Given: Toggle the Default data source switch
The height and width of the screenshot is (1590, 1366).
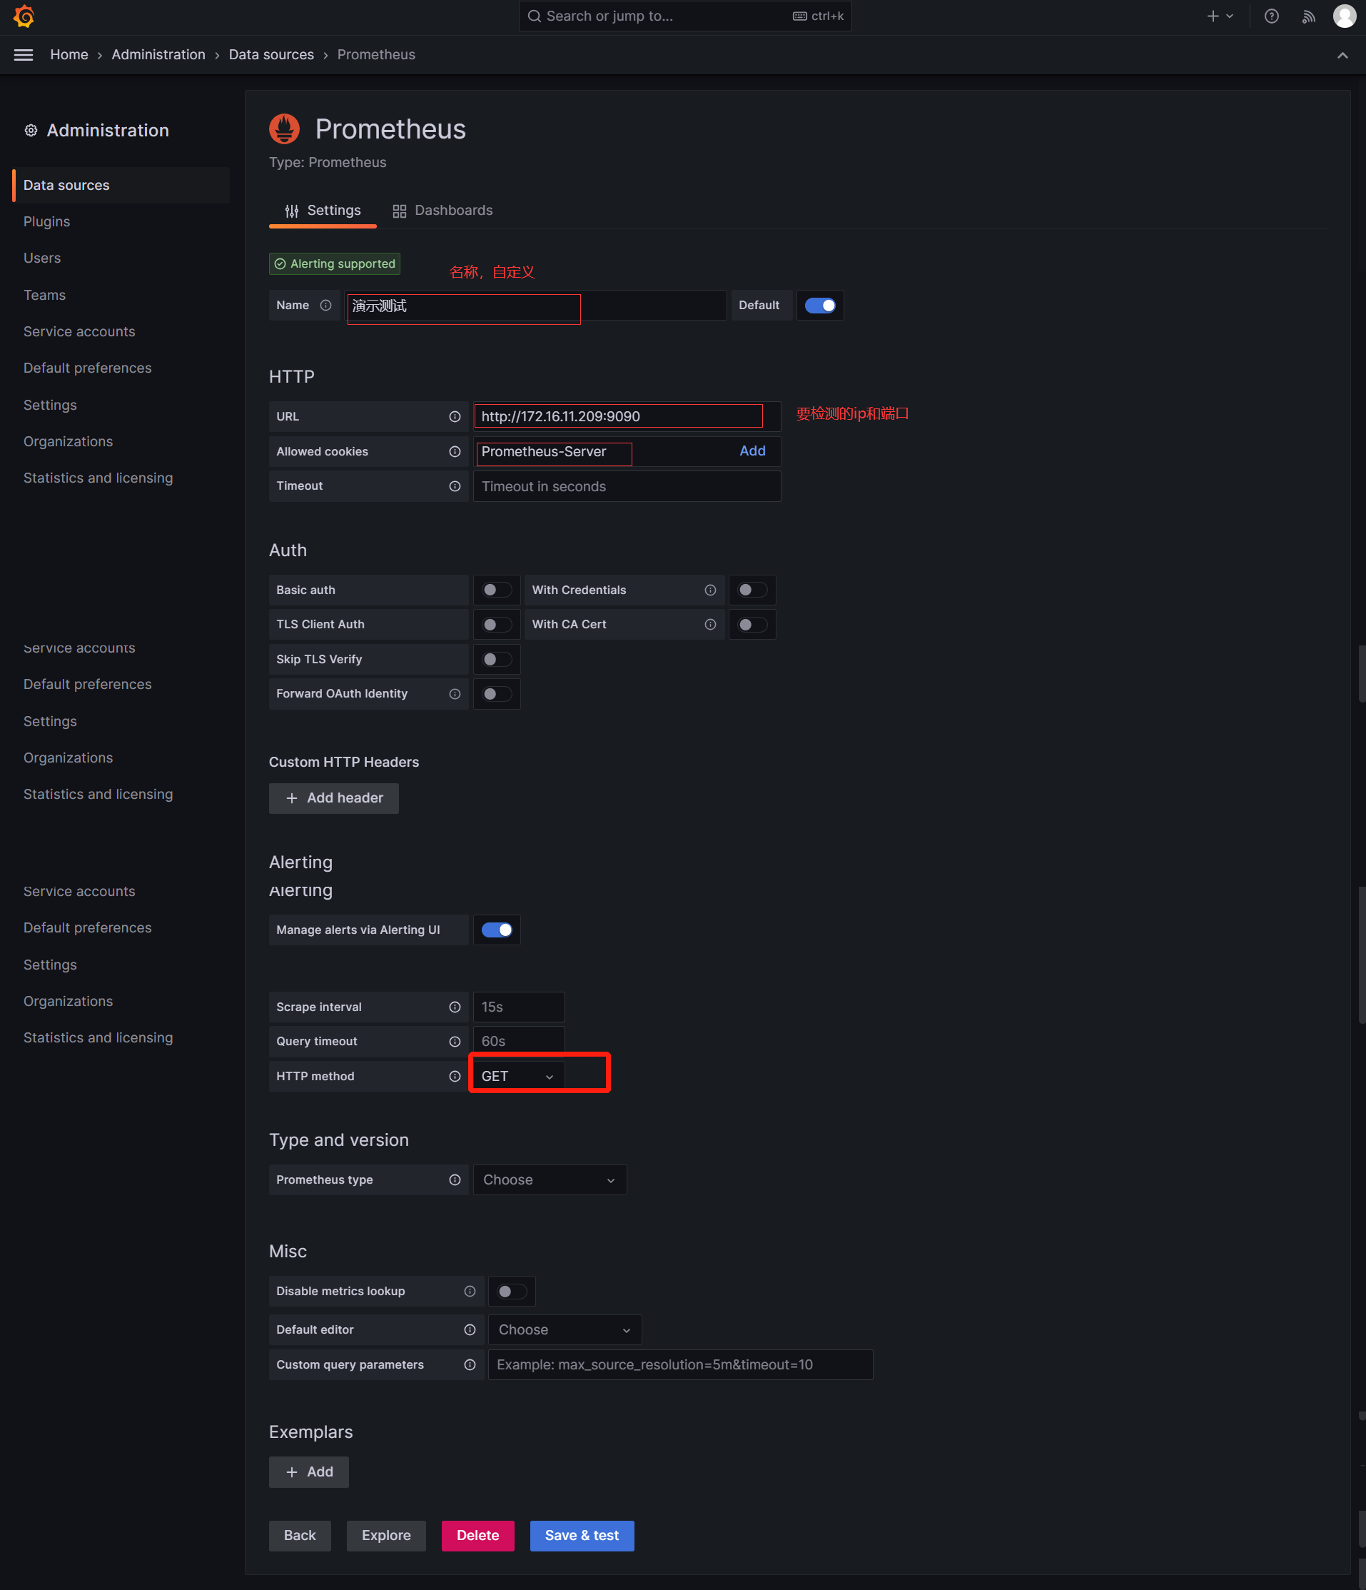Looking at the screenshot, I should (820, 306).
